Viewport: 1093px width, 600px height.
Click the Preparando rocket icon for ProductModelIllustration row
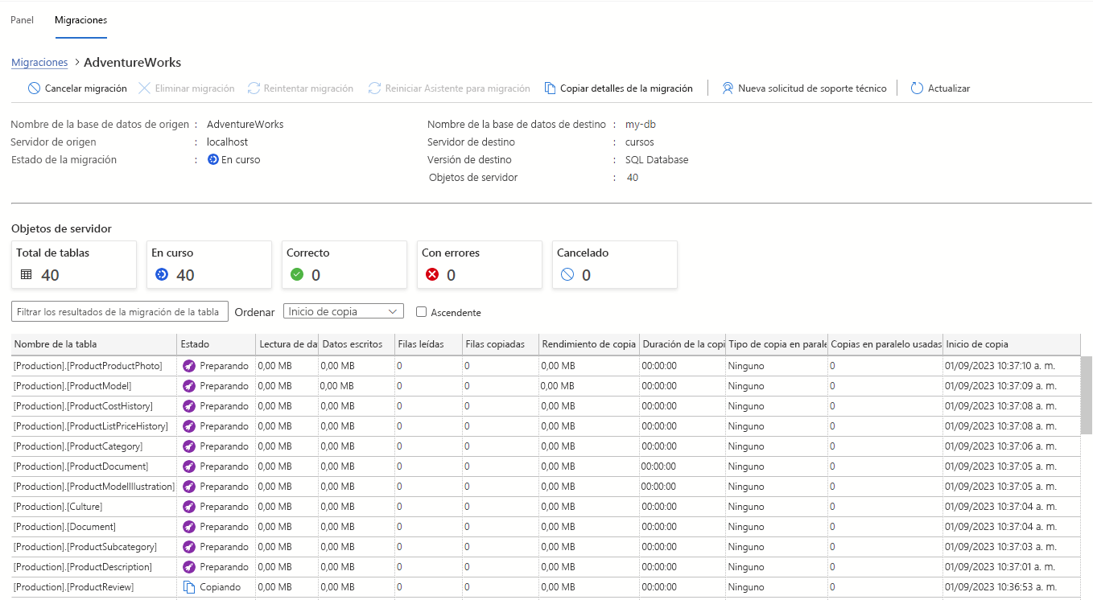pyautogui.click(x=189, y=487)
